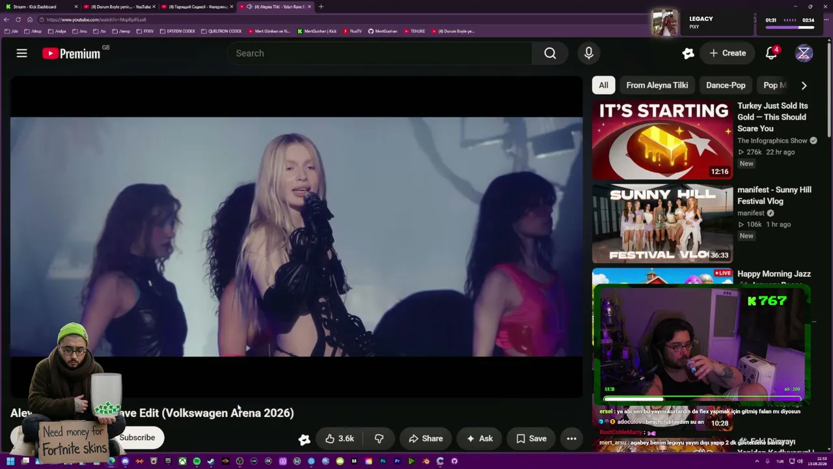
Task: Switch to the Cyrillic-titled YouTube tab
Action: coord(198,7)
